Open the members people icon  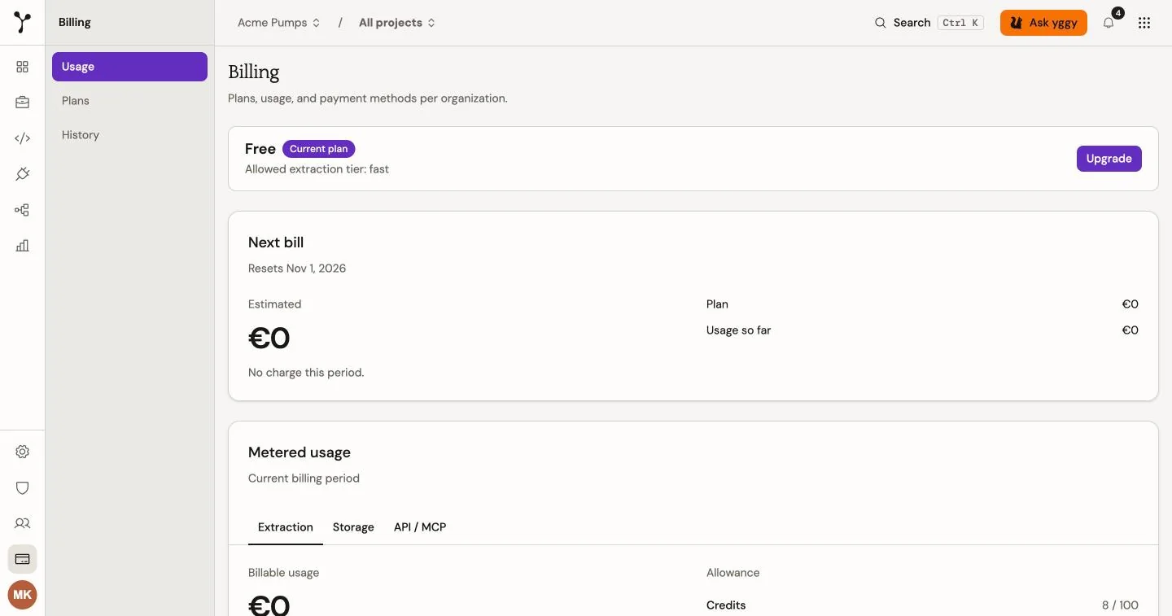point(22,523)
